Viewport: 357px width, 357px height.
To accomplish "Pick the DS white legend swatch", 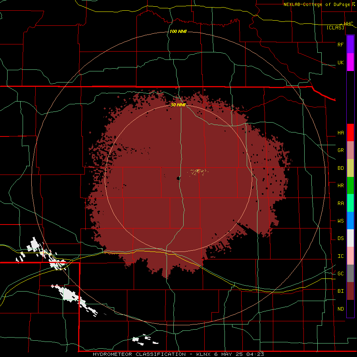I will (350, 238).
